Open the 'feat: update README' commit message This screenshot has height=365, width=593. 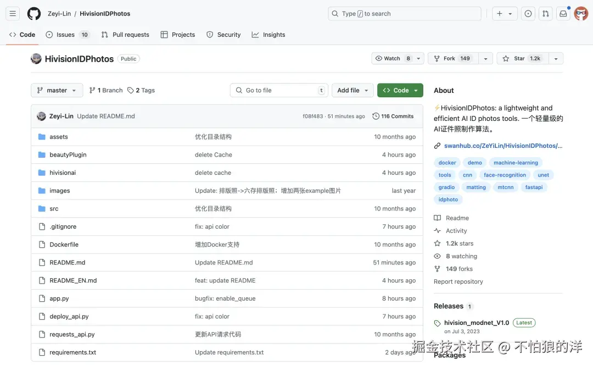tap(225, 280)
